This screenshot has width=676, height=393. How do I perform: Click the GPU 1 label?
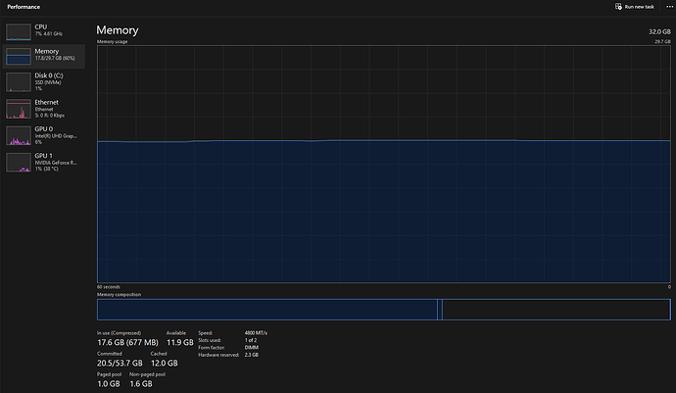43,156
